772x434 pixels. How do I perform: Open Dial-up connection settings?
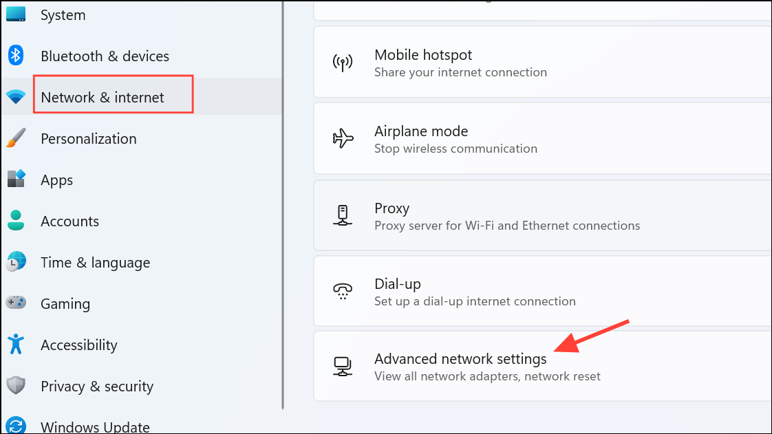coord(543,292)
